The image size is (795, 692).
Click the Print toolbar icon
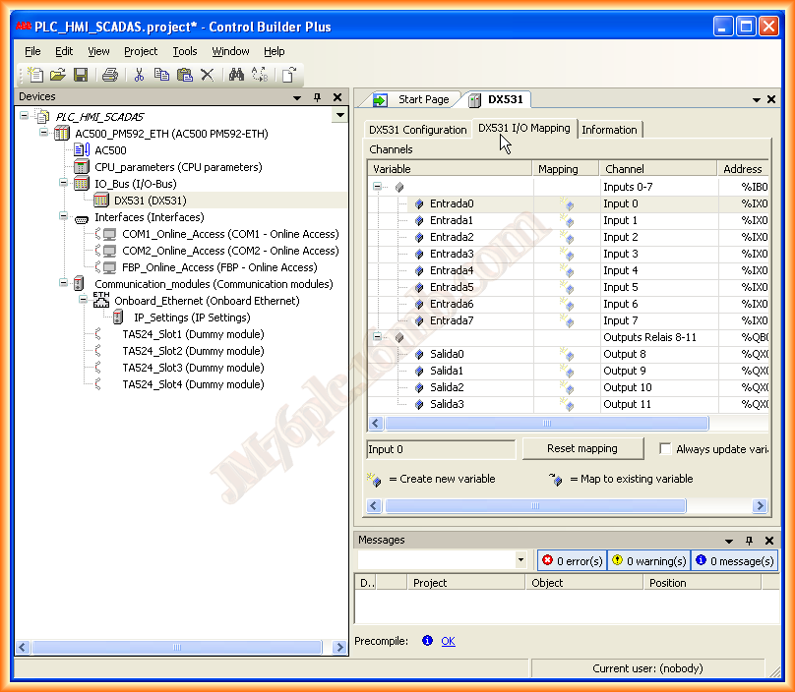(110, 75)
